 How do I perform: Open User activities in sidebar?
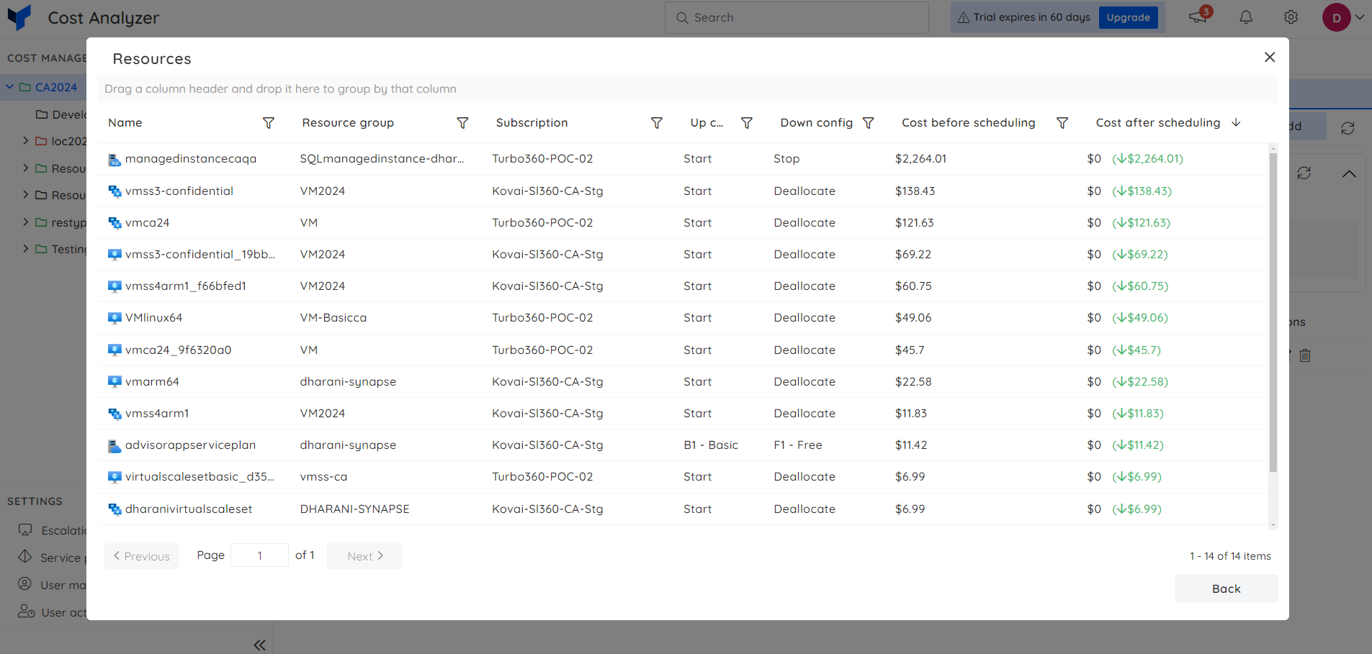point(52,612)
